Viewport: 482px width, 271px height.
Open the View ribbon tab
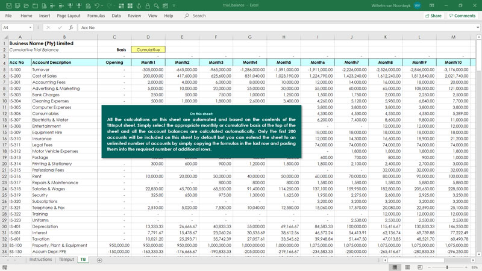tap(152, 16)
